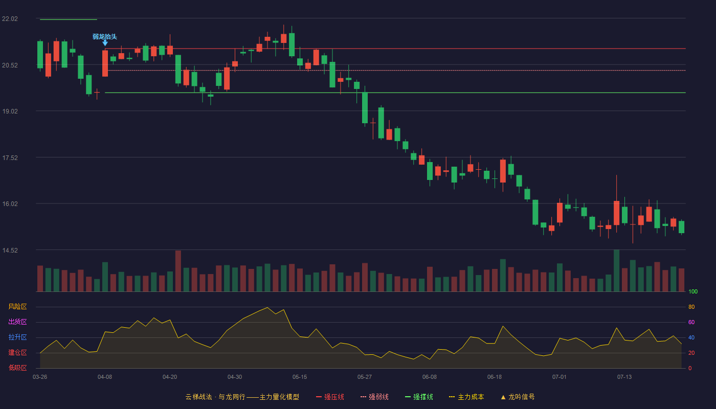Click the 19.02 price axis label
The image size is (716, 409).
(x=10, y=111)
